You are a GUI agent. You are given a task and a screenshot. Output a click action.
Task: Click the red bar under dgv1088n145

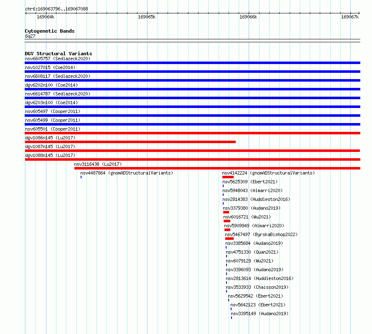[x=192, y=159]
